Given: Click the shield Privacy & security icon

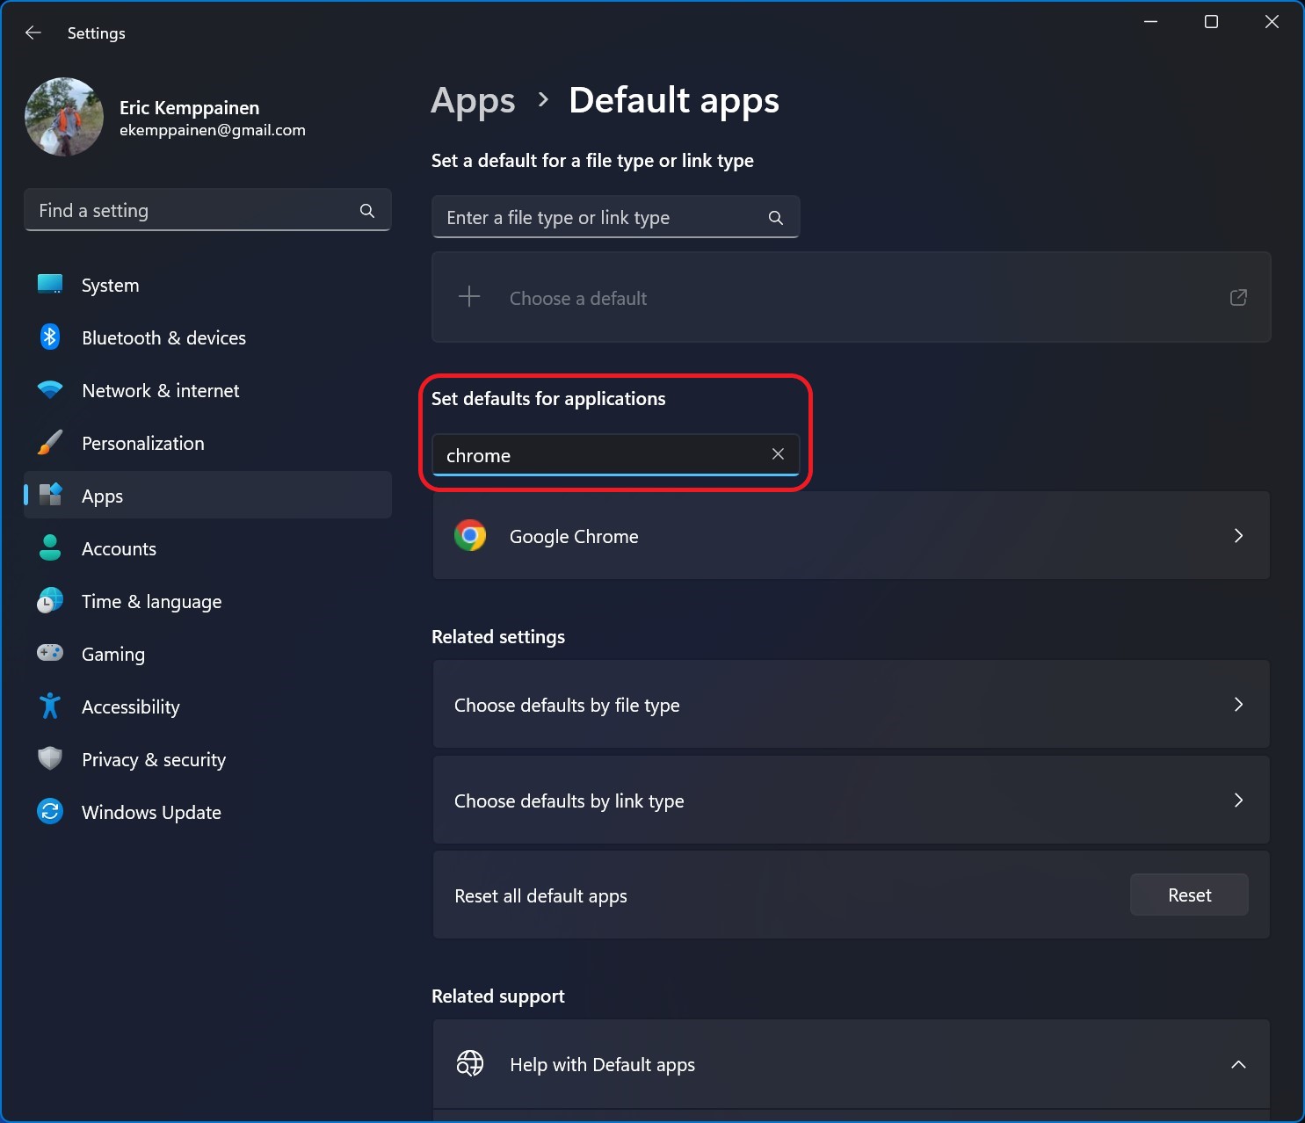Looking at the screenshot, I should click(50, 758).
